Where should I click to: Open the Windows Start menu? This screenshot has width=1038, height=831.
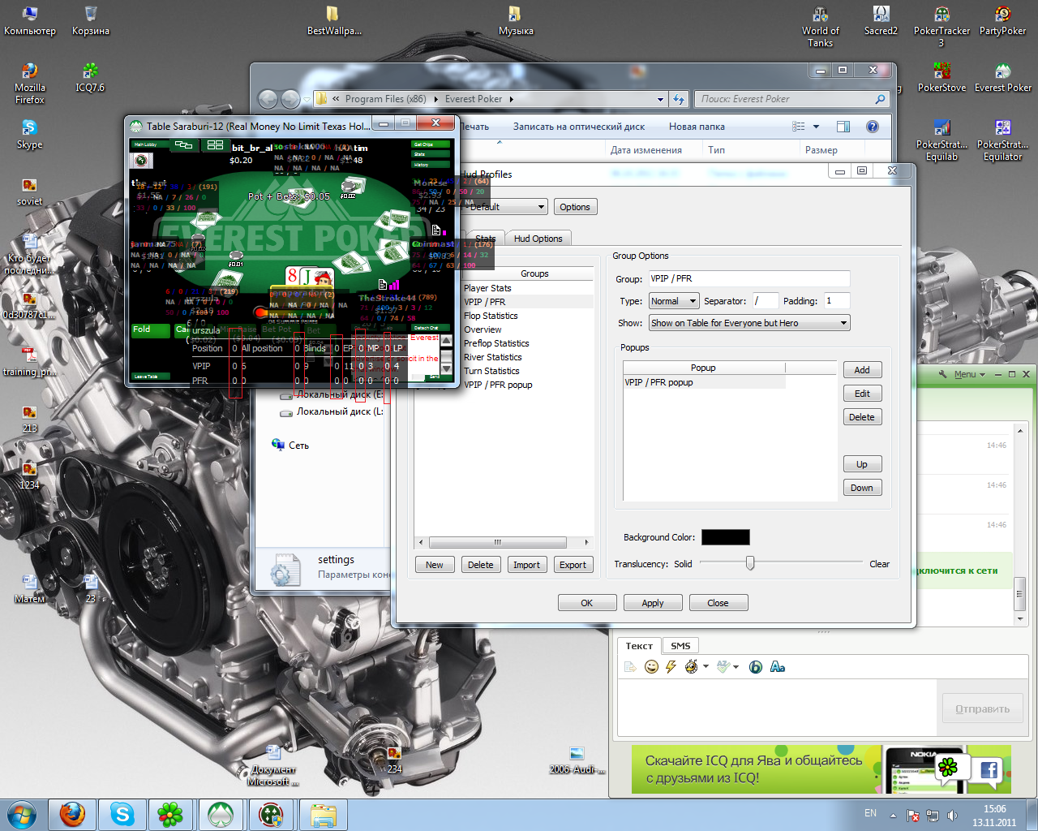pos(22,814)
